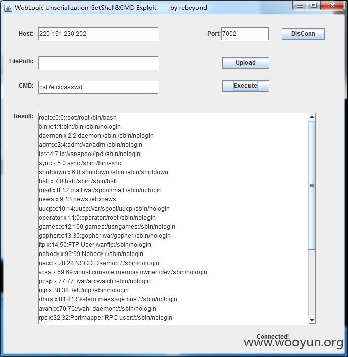Viewport: 348px width, 357px height.
Task: Click the FilePath: label
Action: pyautogui.click(x=21, y=61)
